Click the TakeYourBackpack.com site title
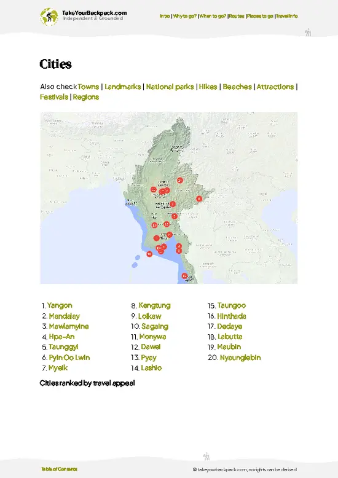The image size is (338, 478). coord(94,13)
